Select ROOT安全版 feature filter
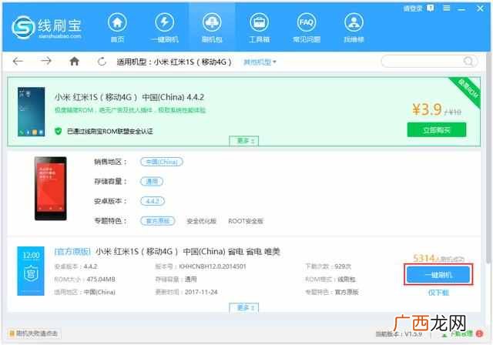 point(246,221)
